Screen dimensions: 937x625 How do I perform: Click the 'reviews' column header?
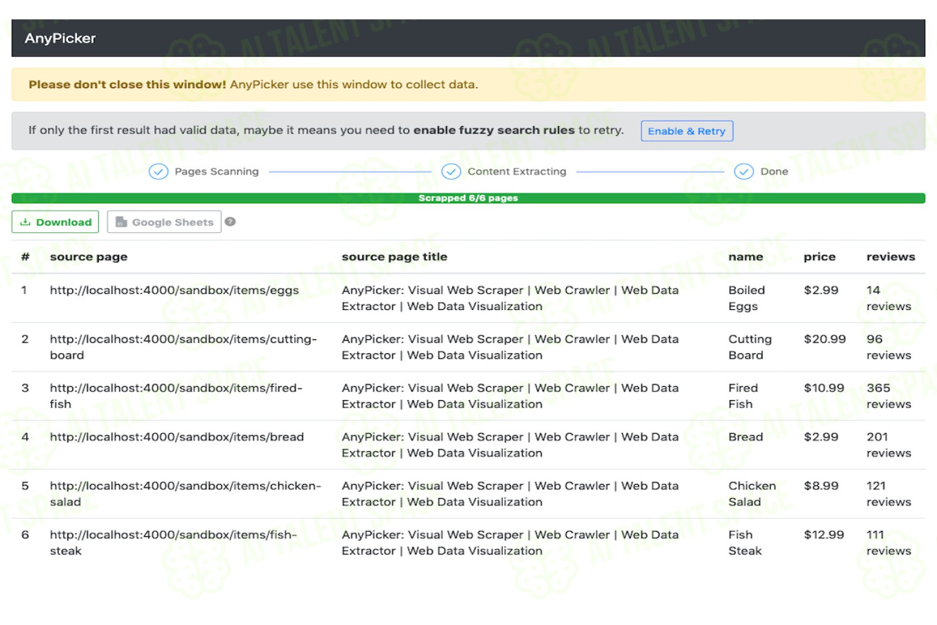pyautogui.click(x=891, y=257)
